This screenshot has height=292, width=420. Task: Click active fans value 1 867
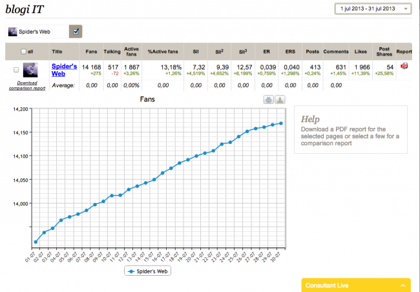click(x=132, y=67)
